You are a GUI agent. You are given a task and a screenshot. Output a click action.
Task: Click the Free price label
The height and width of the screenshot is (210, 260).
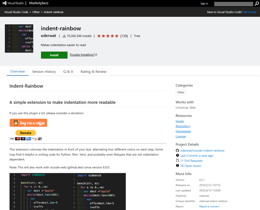point(137,36)
